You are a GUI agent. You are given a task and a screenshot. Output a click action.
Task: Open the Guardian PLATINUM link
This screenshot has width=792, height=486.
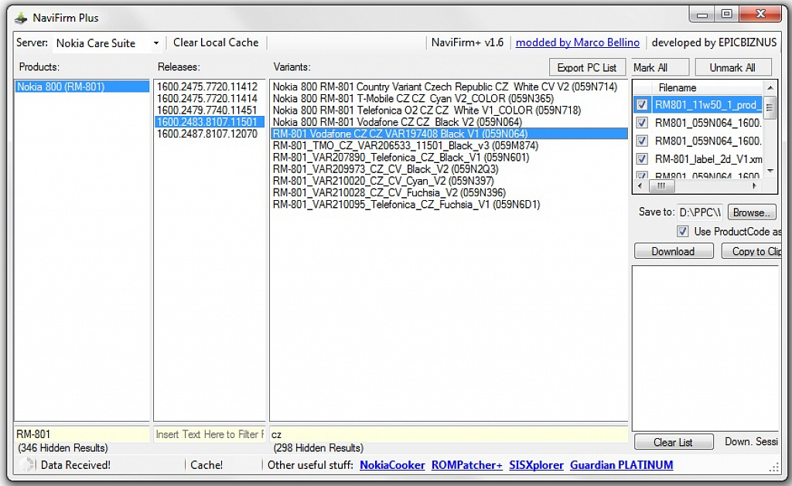tap(621, 465)
